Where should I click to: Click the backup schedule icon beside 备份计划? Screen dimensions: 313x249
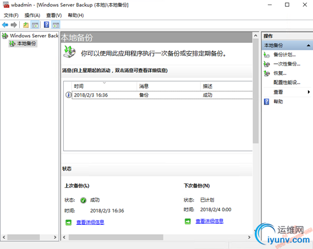click(267, 55)
